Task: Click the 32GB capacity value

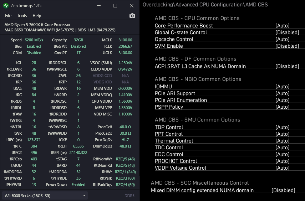Action: point(78,40)
